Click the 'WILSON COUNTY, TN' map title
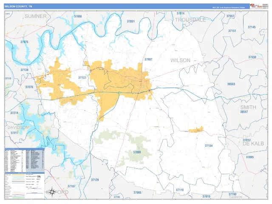 pos(18,6)
